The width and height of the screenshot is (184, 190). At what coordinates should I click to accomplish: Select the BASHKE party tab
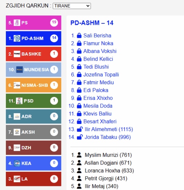click(33, 54)
